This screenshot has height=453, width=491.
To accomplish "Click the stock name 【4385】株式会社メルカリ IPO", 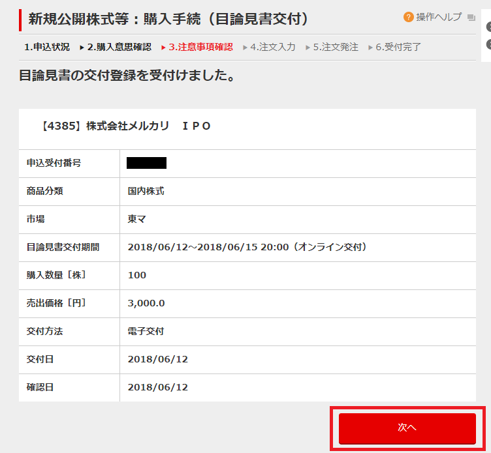I will tap(126, 126).
